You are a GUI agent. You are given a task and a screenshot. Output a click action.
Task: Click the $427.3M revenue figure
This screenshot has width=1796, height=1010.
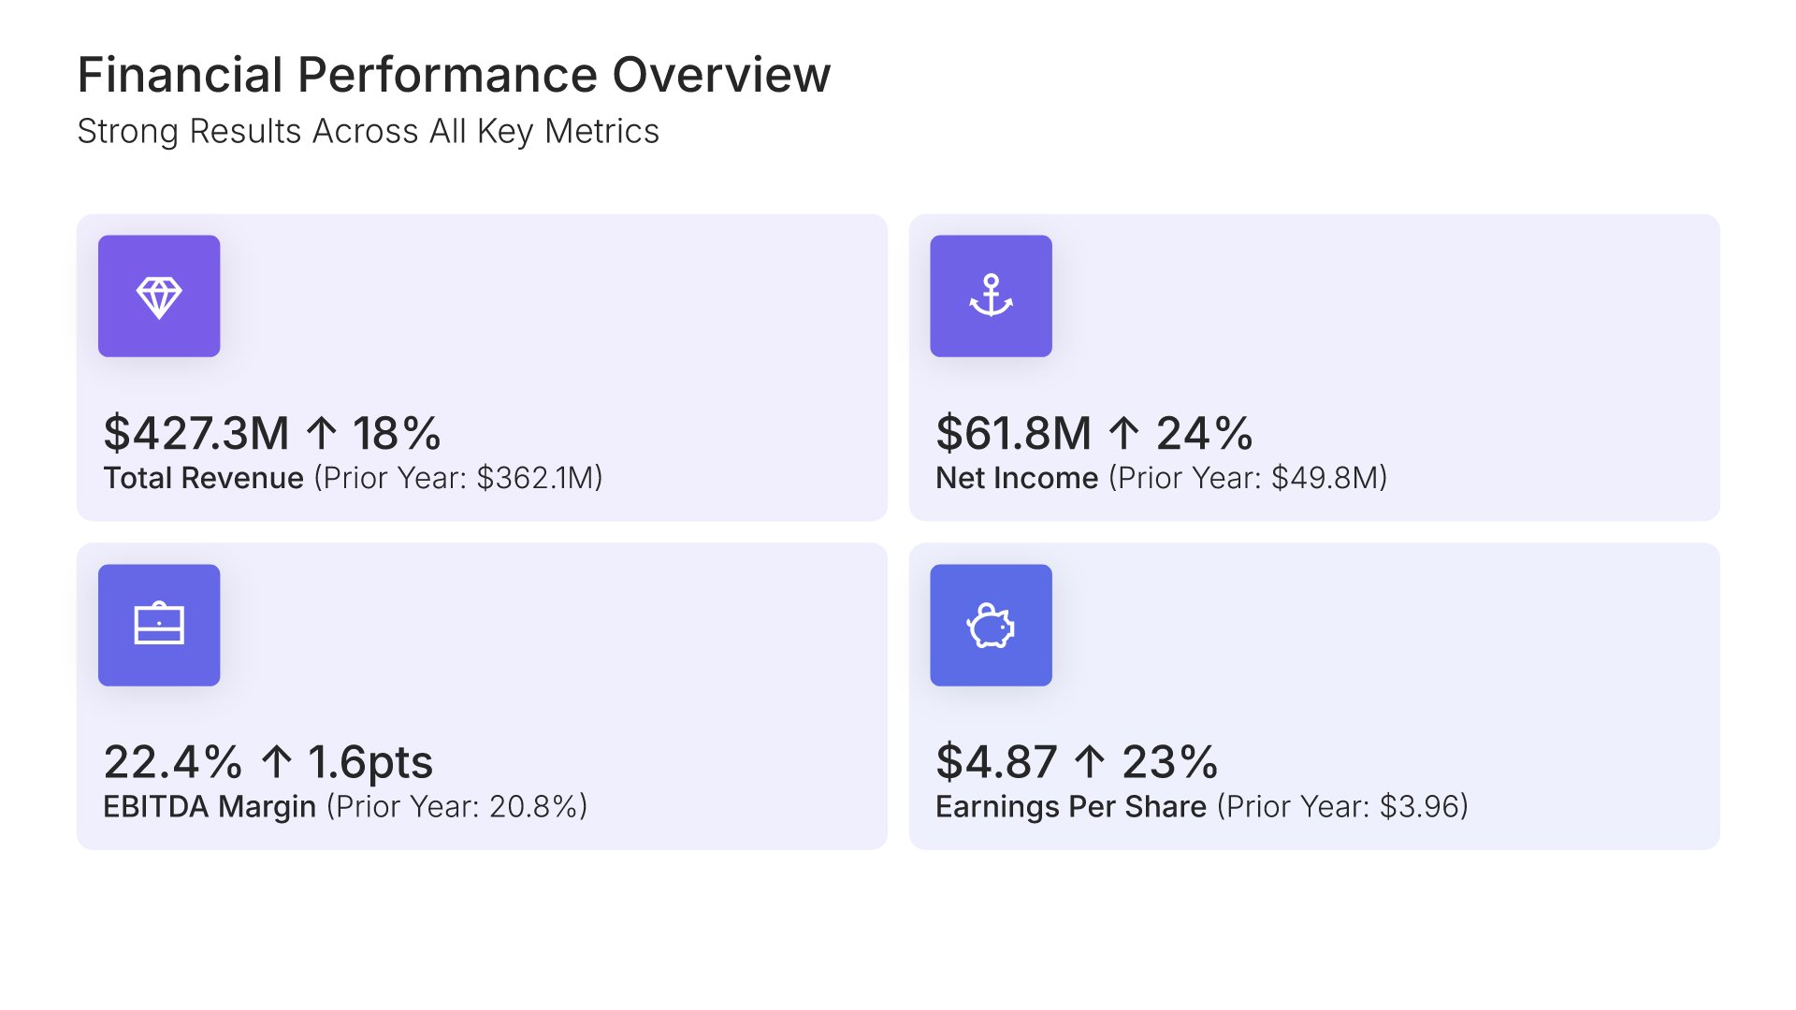(196, 433)
